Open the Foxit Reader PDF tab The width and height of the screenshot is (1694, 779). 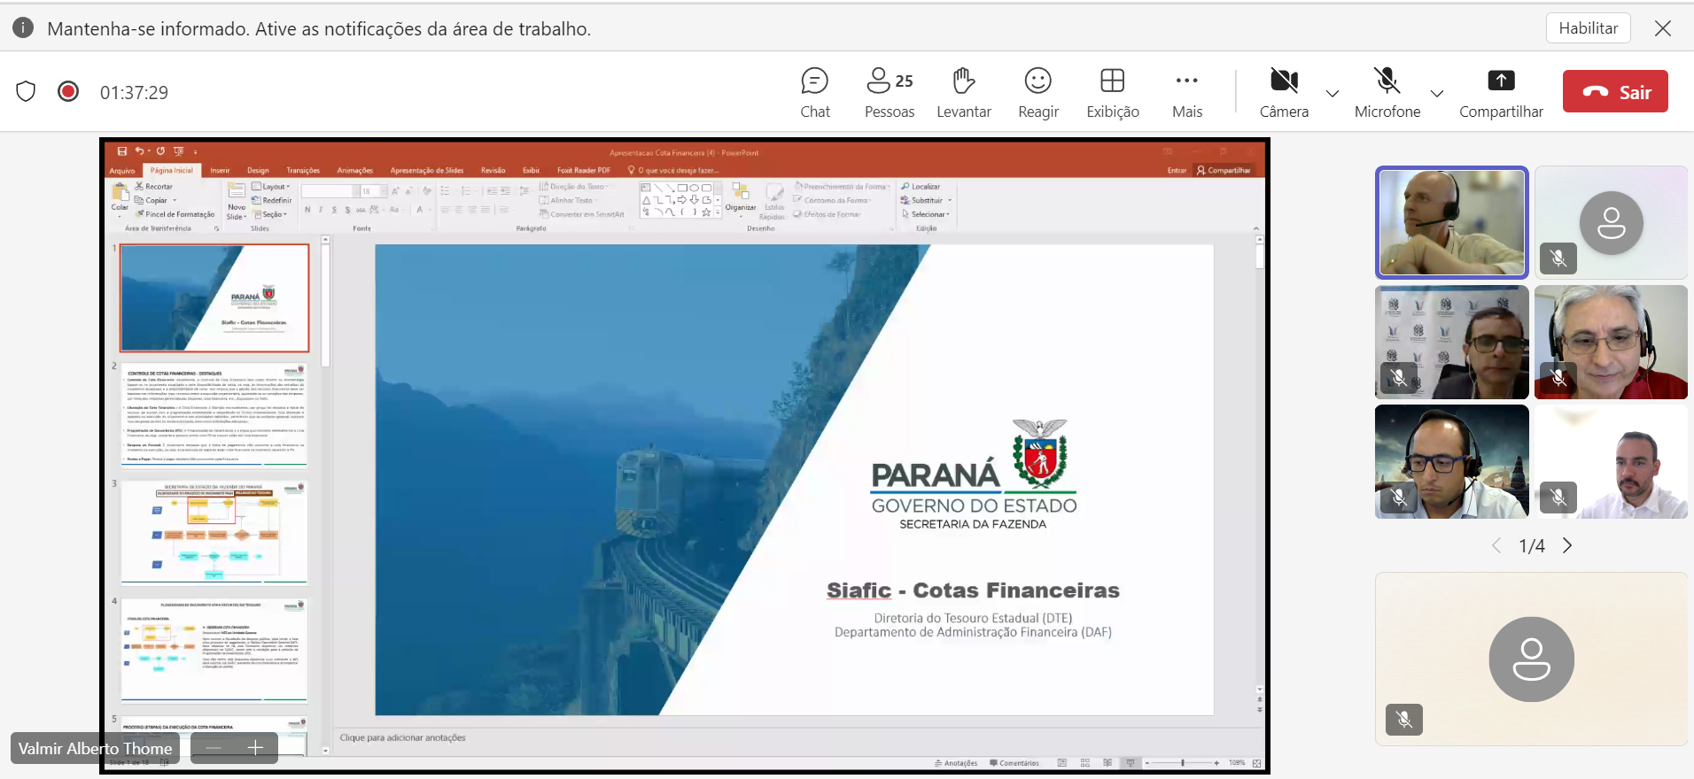(x=583, y=171)
